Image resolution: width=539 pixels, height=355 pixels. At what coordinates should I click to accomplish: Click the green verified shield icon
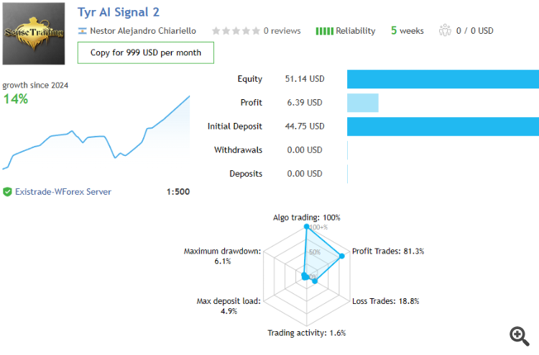click(7, 192)
